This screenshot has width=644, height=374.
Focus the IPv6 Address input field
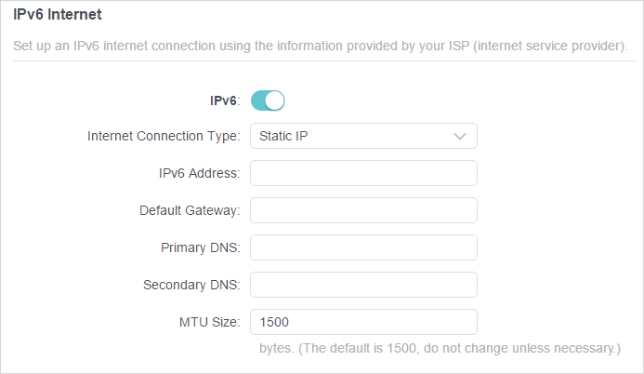pyautogui.click(x=363, y=173)
